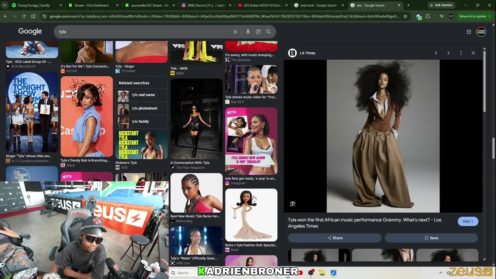Image resolution: width=496 pixels, height=279 pixels.
Task: Go back using the browser back arrow
Action: [5, 16]
